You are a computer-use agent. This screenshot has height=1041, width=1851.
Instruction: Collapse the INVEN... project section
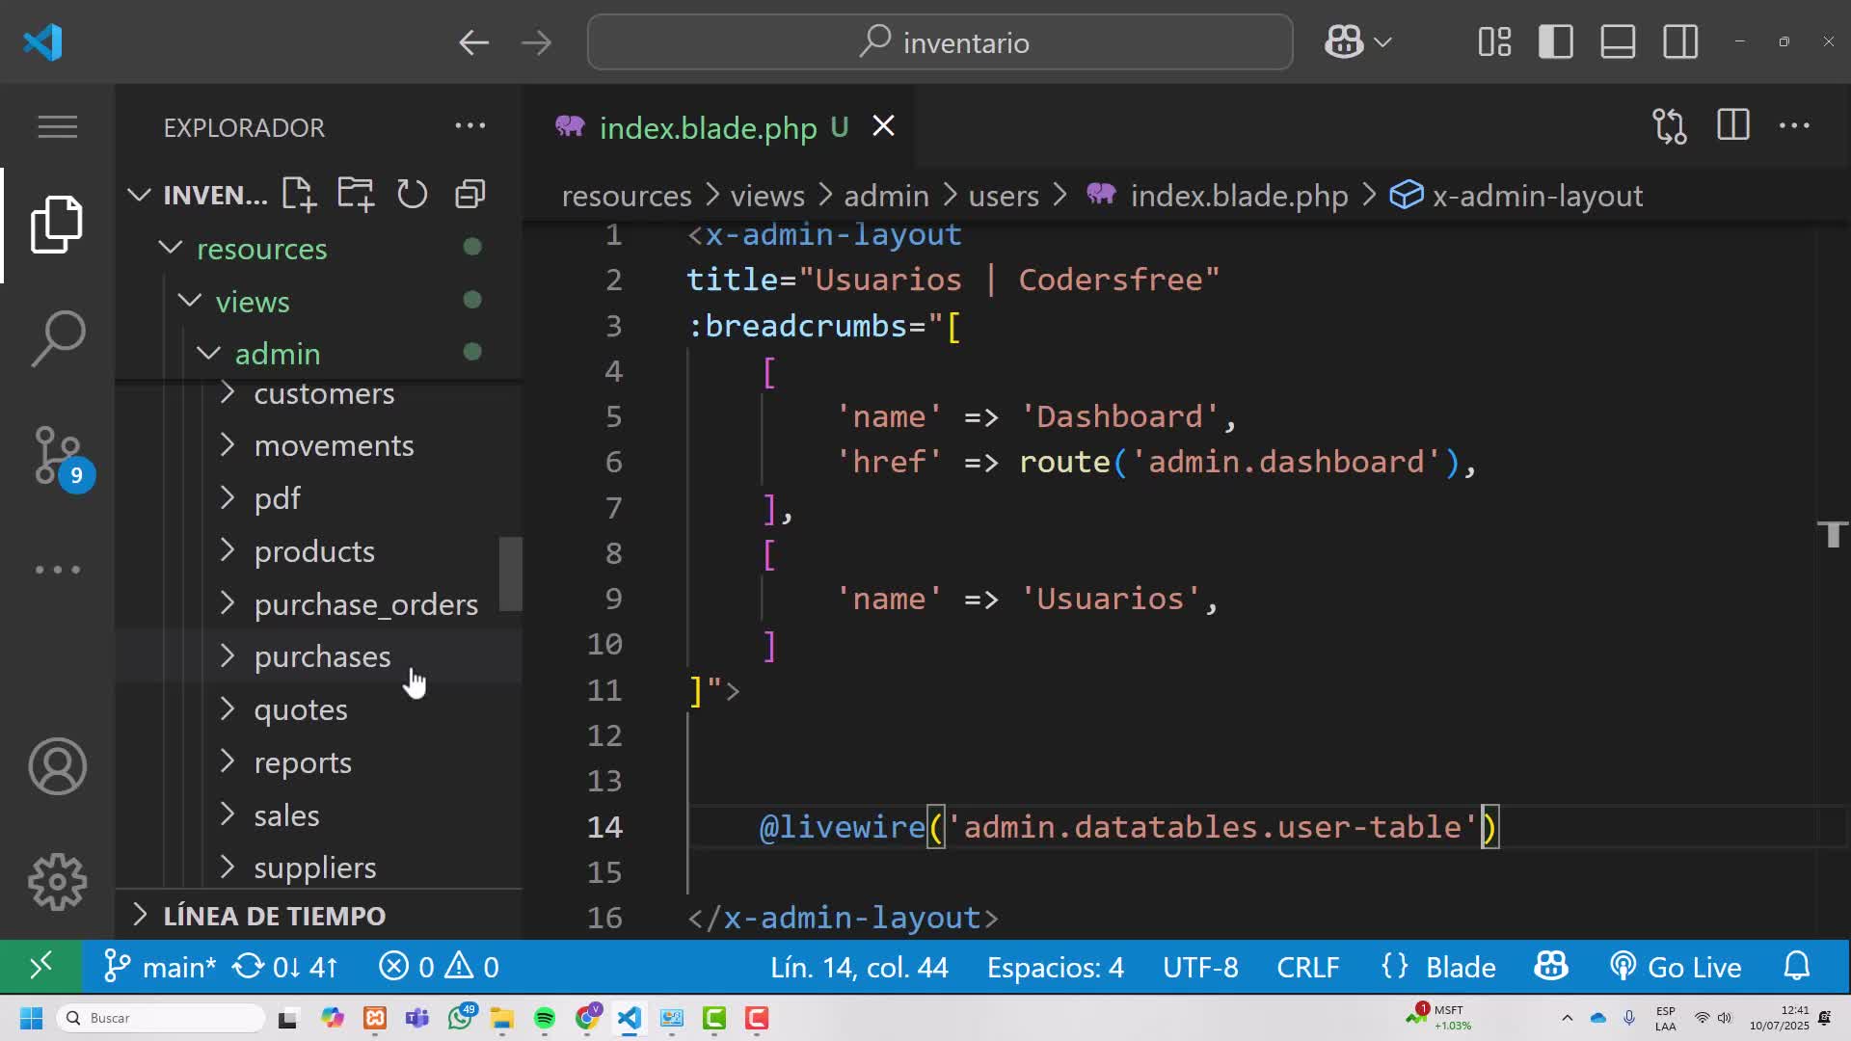pos(139,195)
